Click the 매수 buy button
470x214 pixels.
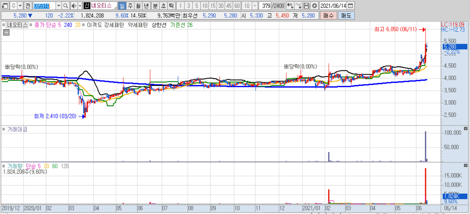(328, 16)
